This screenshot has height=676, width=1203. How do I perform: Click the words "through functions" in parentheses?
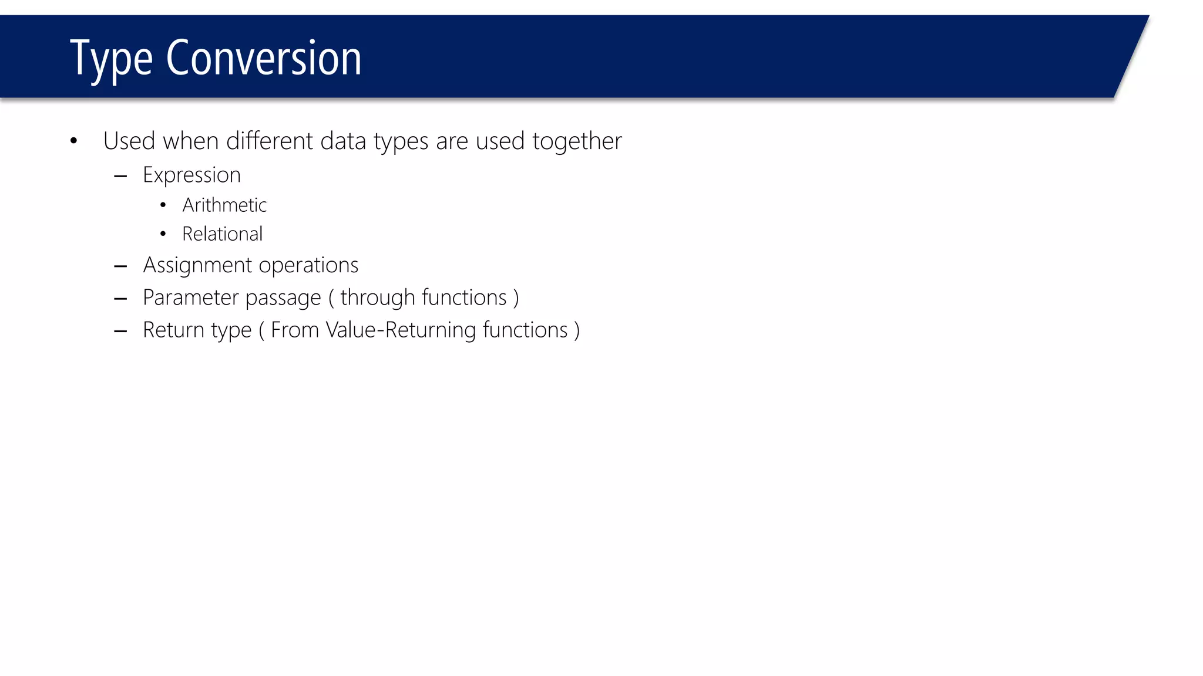[423, 298]
